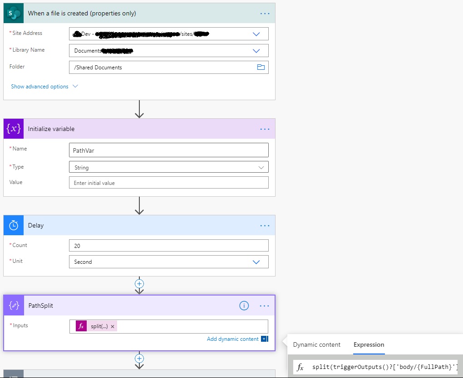Insert a new step below PathSplit
463x378 pixels.
pos(139,358)
